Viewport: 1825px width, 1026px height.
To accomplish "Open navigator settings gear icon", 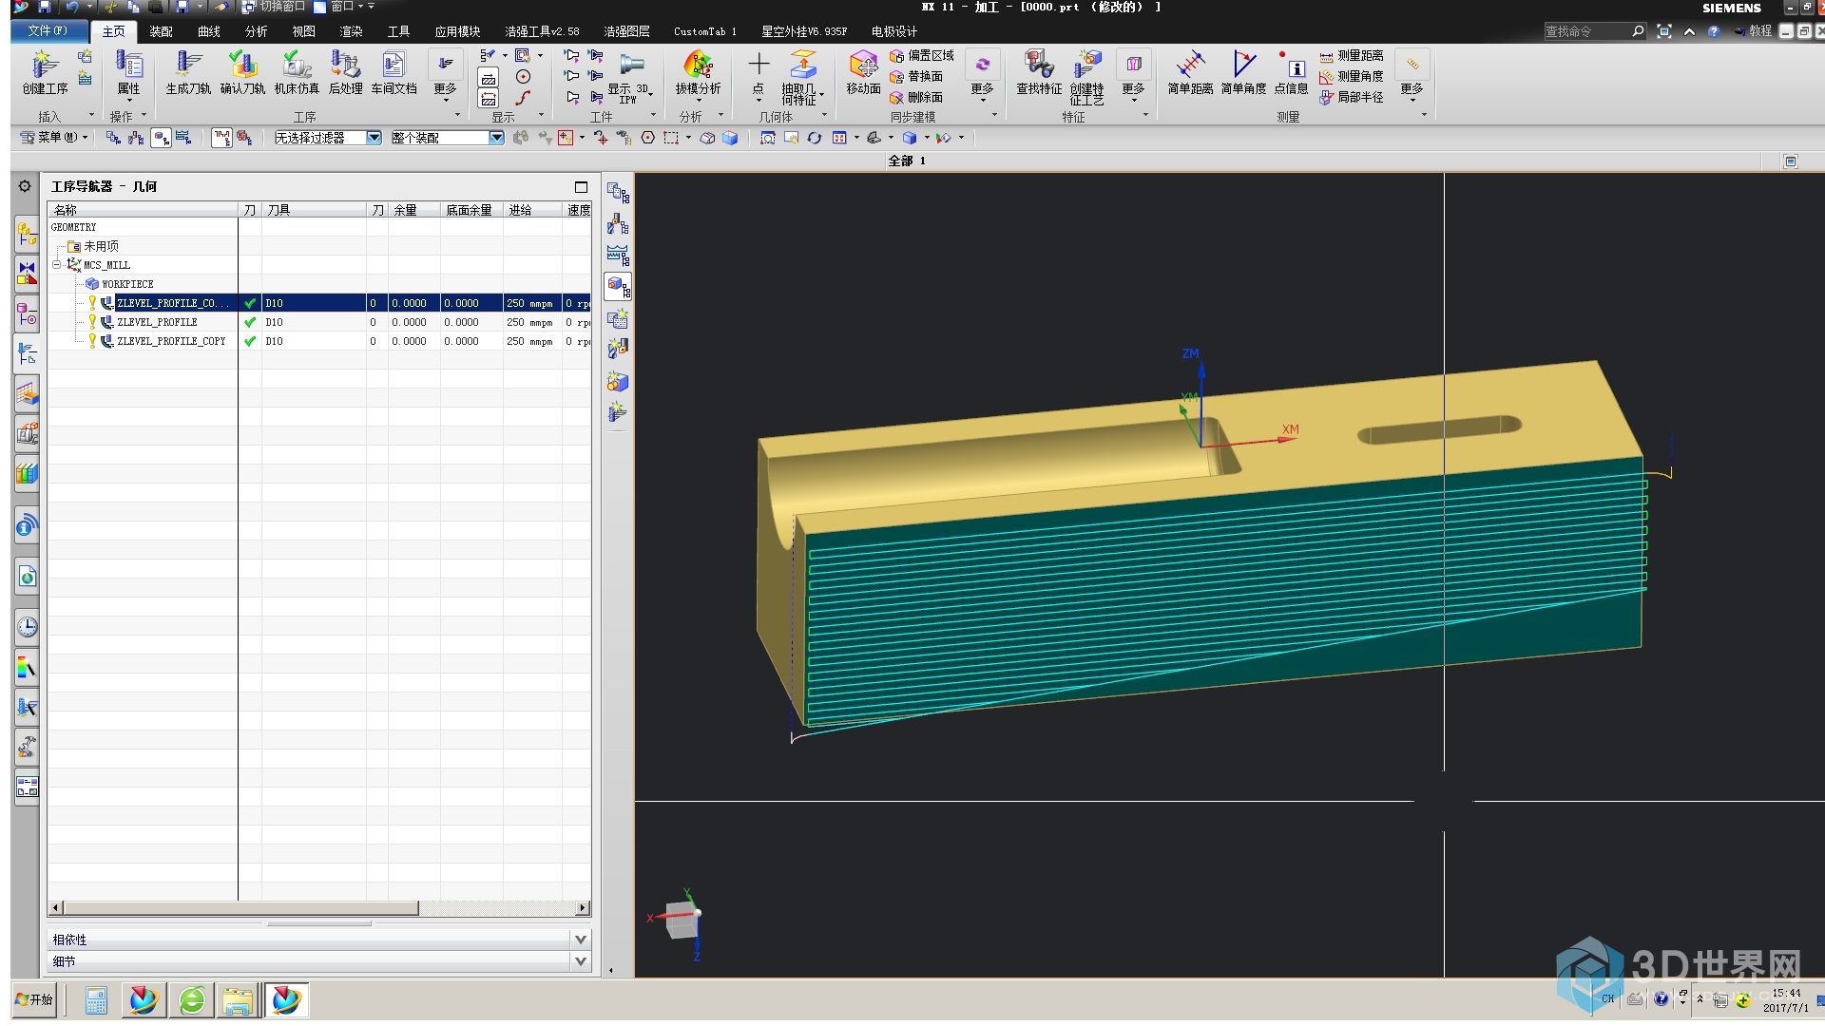I will [25, 186].
